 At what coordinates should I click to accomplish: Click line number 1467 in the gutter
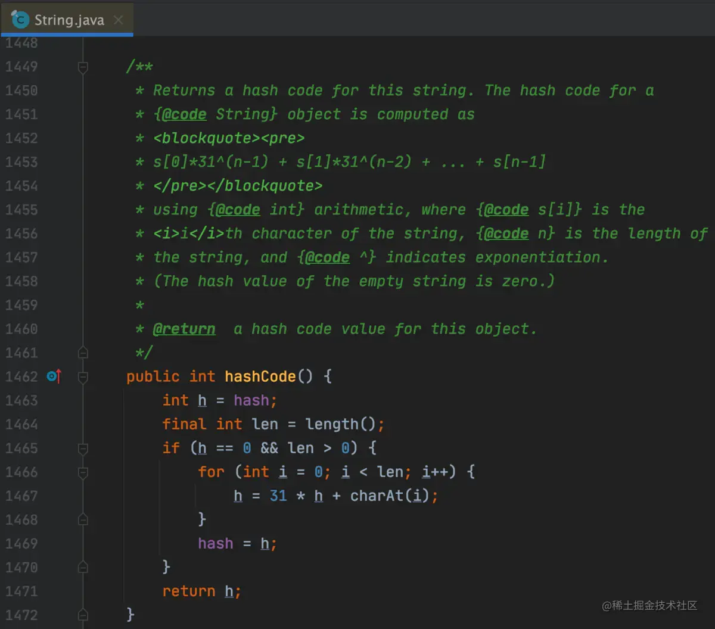[21, 496]
